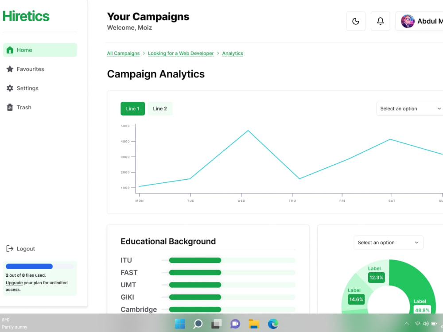443x332 pixels.
Task: Click the Trash bin icon
Action: click(x=10, y=107)
